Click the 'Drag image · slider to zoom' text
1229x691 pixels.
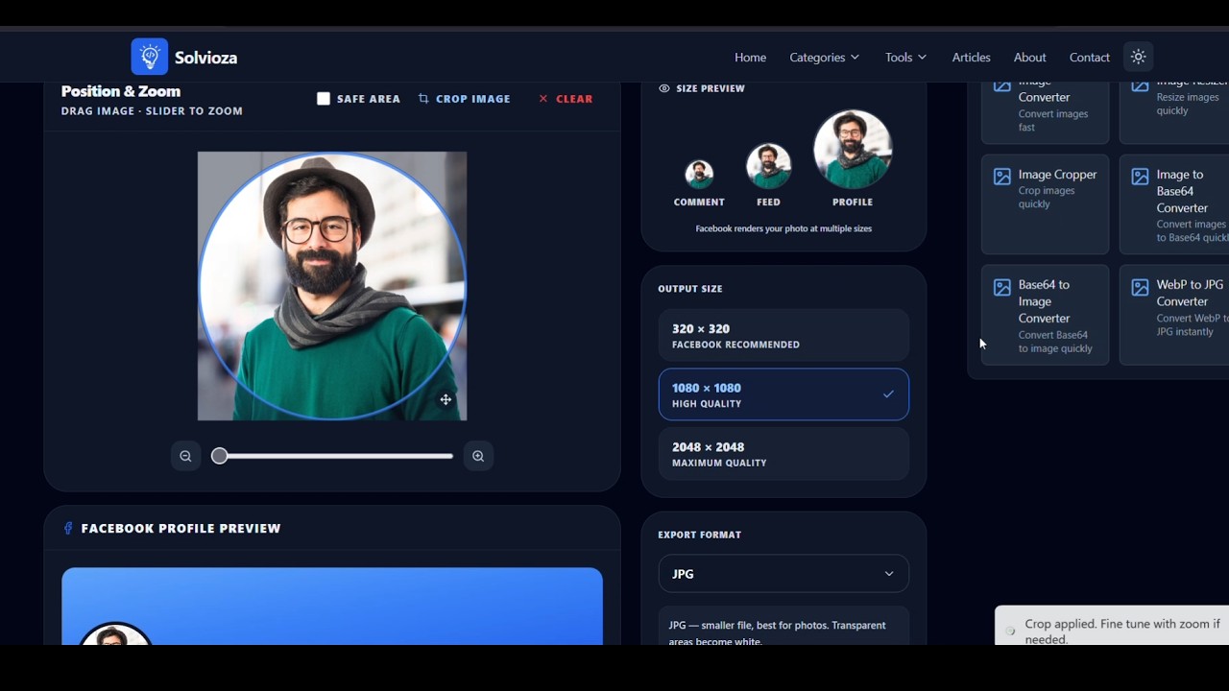[152, 111]
